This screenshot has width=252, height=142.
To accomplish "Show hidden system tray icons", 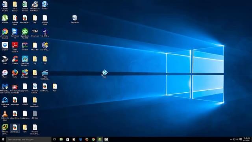I will (231, 139).
